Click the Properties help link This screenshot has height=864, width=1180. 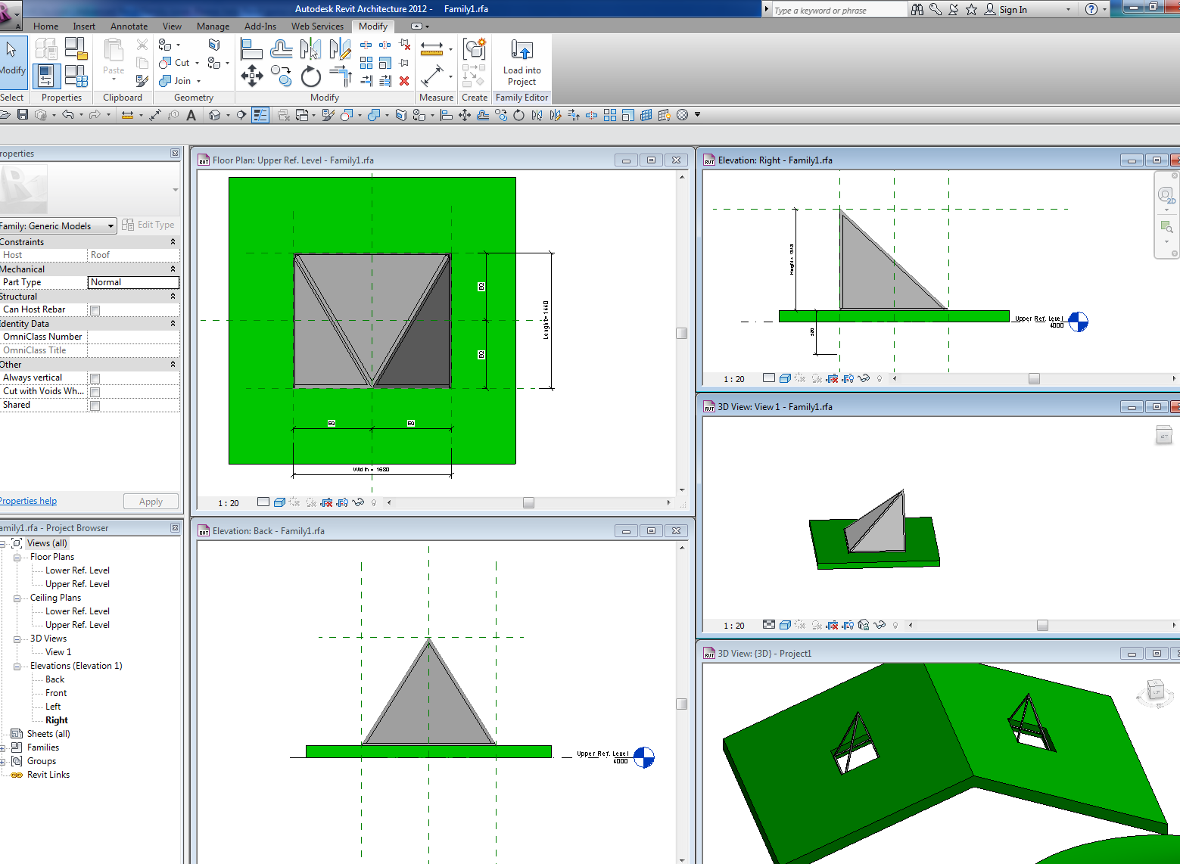[x=28, y=501]
